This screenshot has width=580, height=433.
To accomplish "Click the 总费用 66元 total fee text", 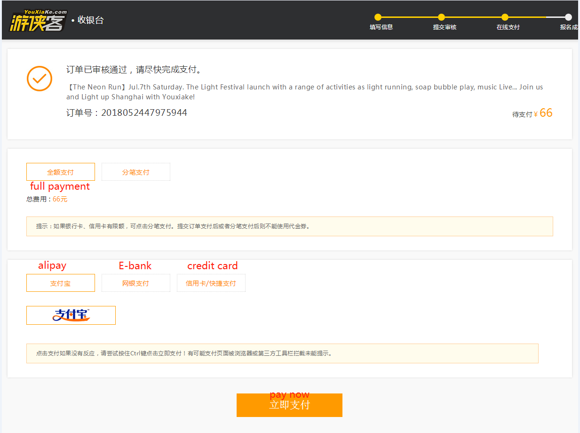I will point(47,199).
